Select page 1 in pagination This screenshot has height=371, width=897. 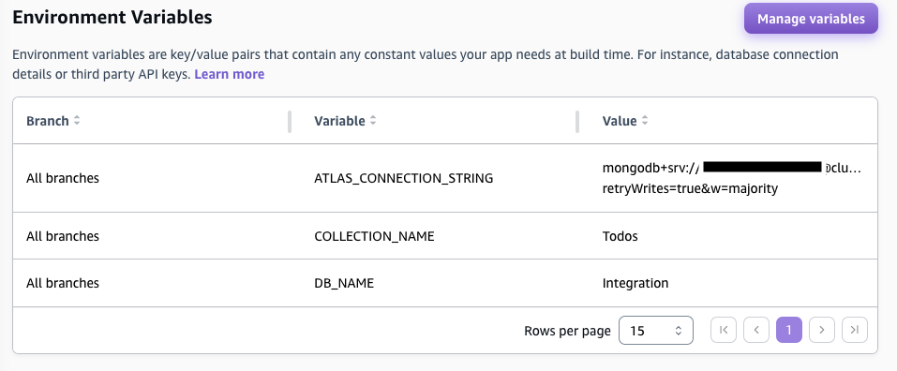click(x=789, y=330)
